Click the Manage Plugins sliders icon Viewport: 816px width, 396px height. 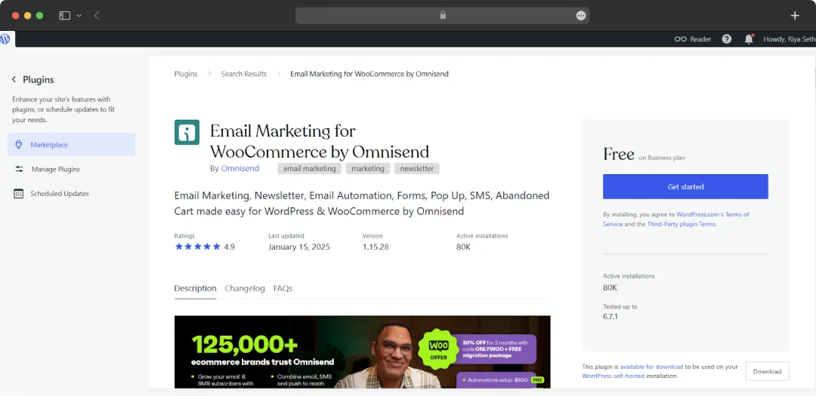(x=19, y=169)
